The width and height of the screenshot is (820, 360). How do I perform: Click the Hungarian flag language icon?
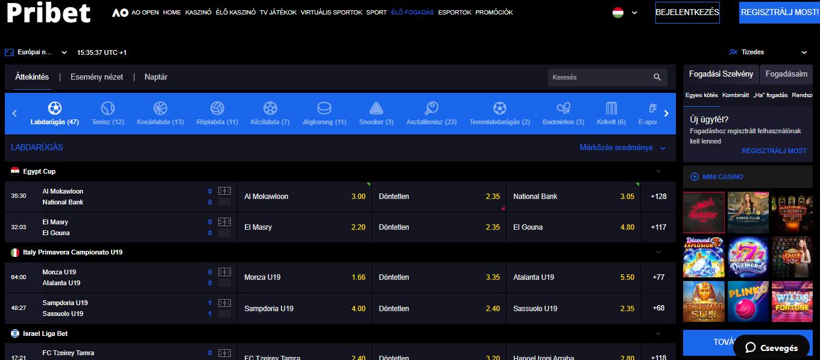[x=618, y=12]
